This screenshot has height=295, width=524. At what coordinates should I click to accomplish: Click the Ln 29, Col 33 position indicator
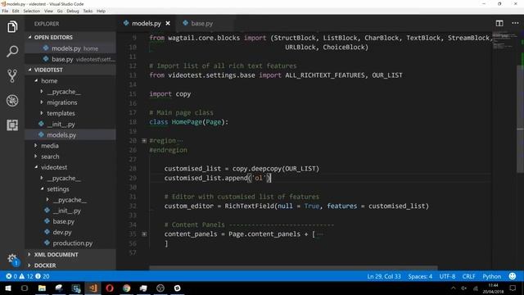pos(384,276)
